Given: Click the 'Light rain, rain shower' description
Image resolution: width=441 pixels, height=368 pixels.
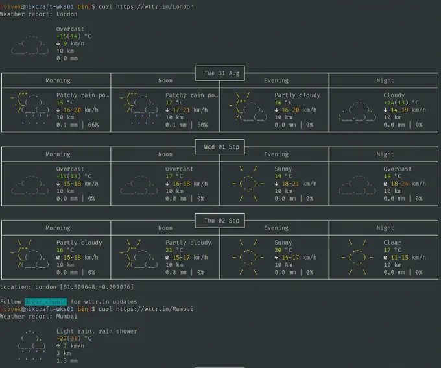Looking at the screenshot, I should click(97, 331).
